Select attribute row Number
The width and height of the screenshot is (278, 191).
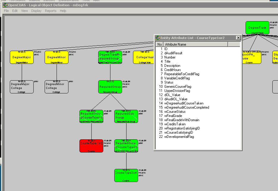(198, 57)
